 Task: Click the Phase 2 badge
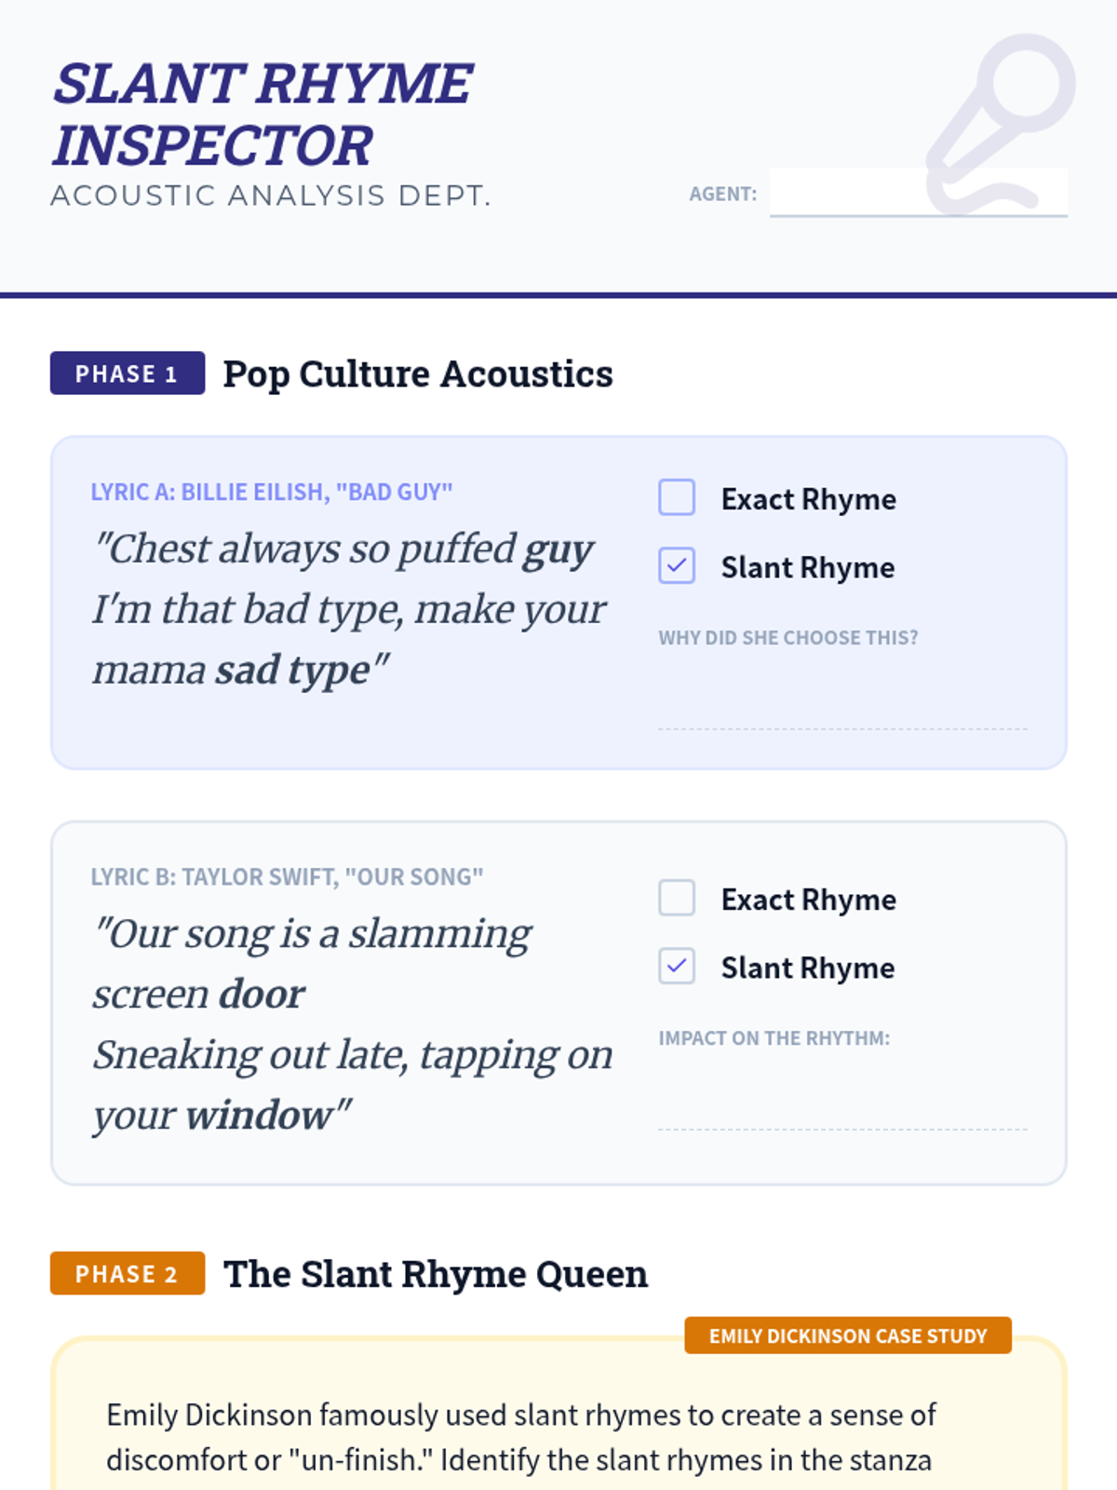click(x=128, y=1273)
